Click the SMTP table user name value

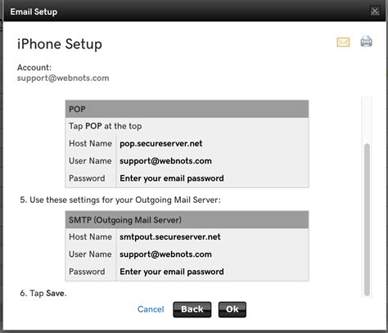[165, 254]
